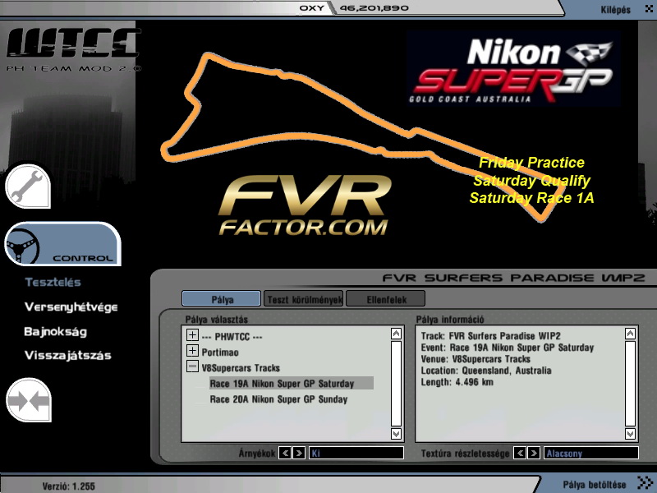Click the track info panel scrollbar track
657x493 pixels.
pos(630,384)
